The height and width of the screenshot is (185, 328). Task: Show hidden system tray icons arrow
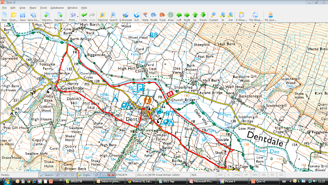coord(290,181)
